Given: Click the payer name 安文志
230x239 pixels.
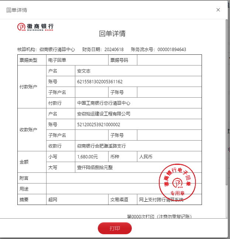Looking at the screenshot, I should [x=83, y=71].
